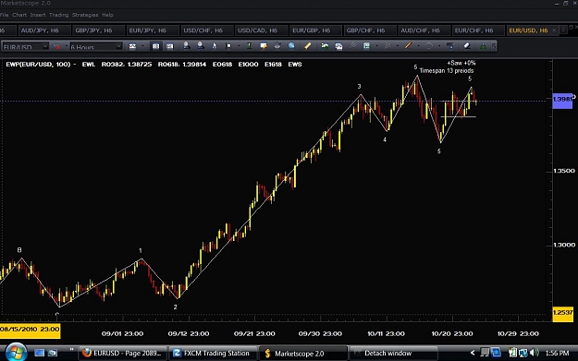The height and width of the screenshot is (361, 578).
Task: Click the copy-image icon in the toolbar
Action: pyautogui.click(x=338, y=46)
